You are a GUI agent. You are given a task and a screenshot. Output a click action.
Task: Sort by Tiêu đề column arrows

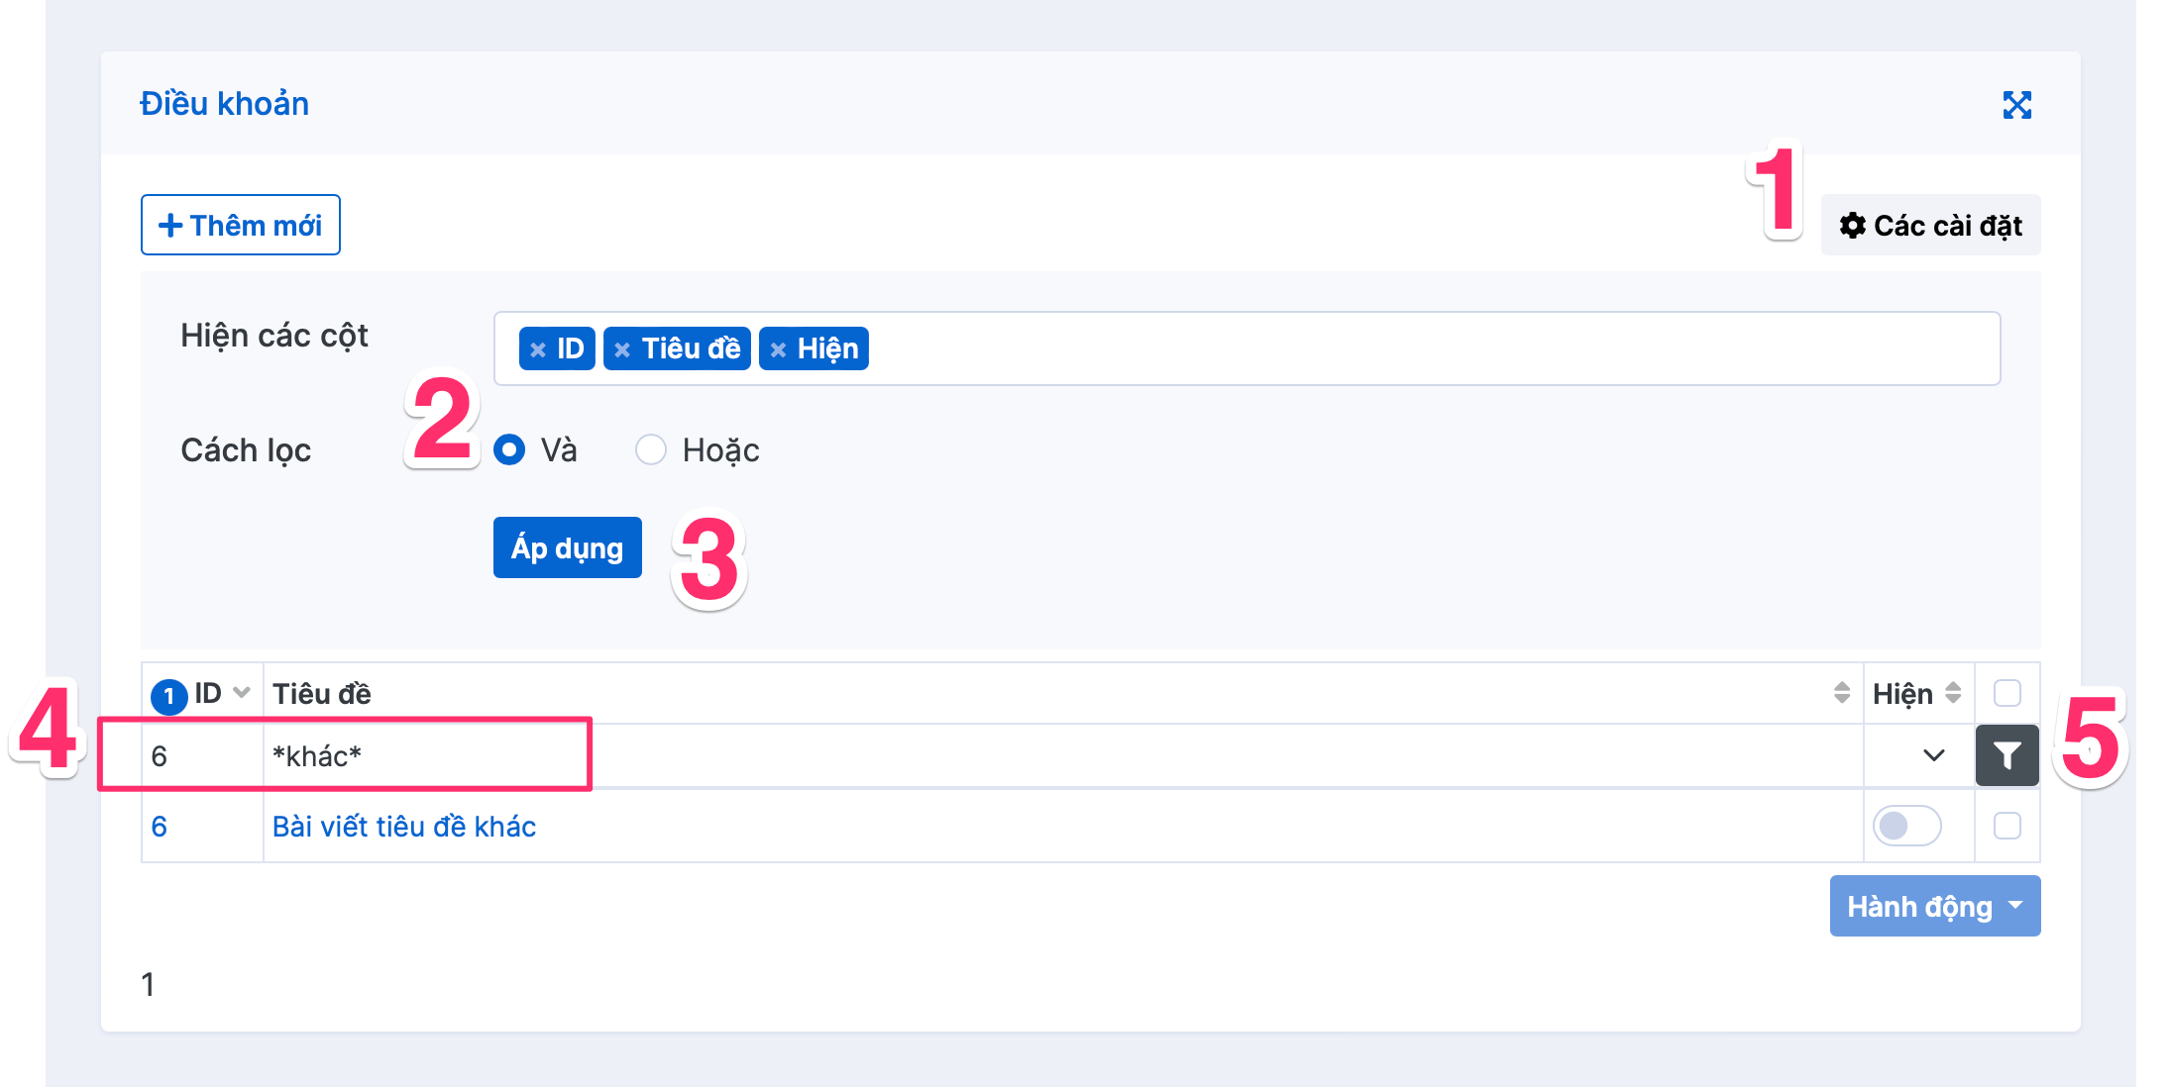coord(1841,693)
